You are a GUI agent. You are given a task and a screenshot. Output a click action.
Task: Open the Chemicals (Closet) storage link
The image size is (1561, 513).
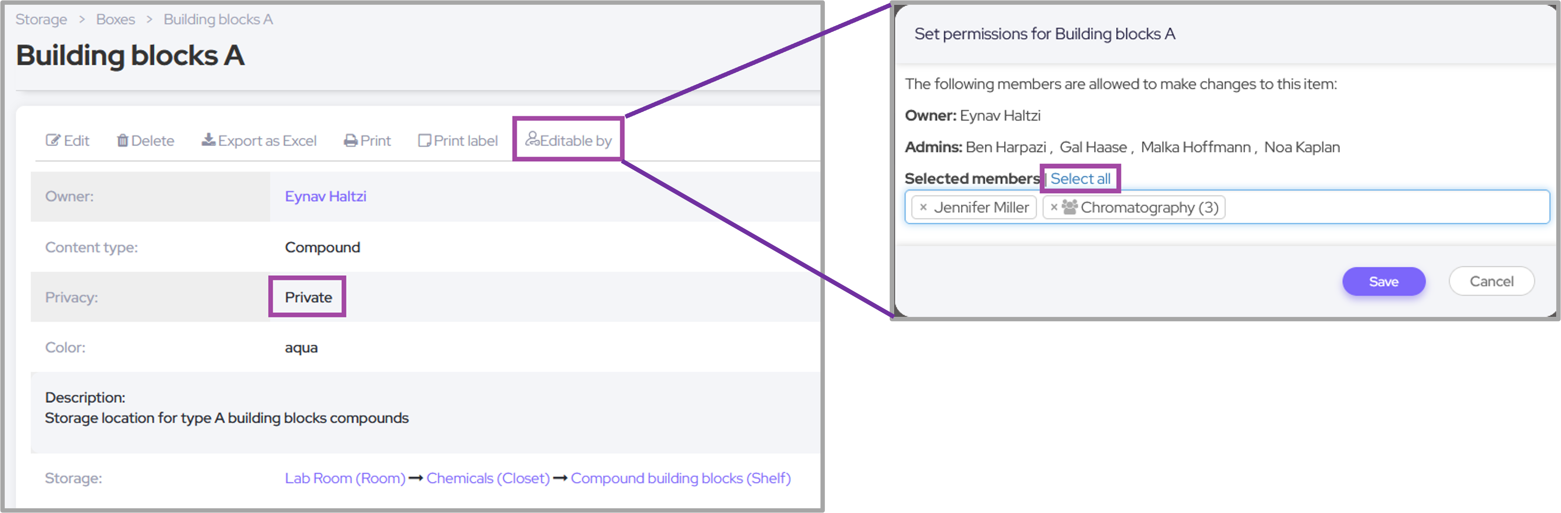click(x=488, y=479)
